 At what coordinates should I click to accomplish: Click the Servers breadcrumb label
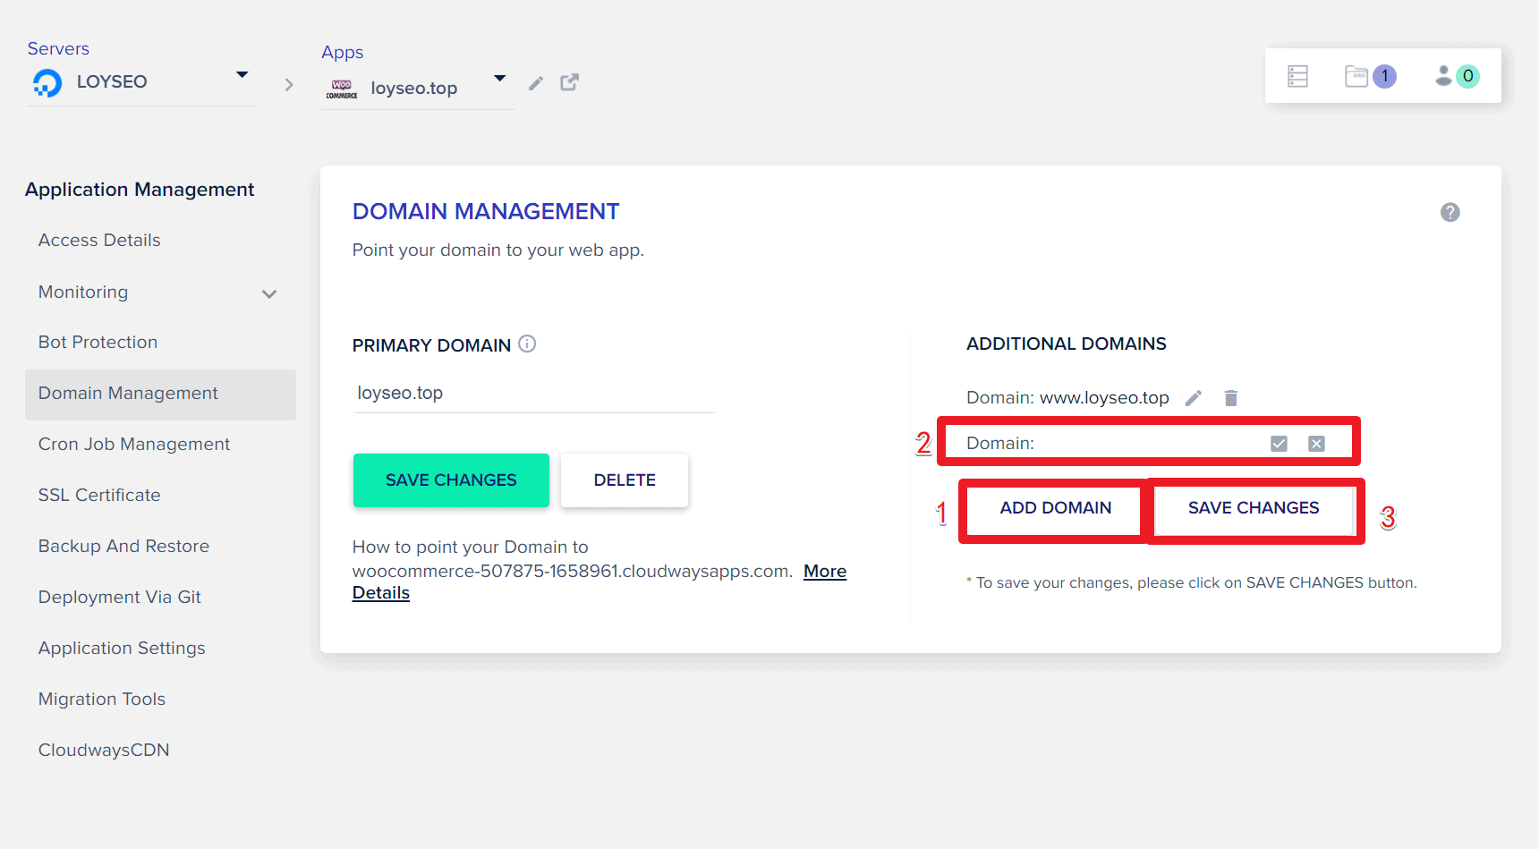point(58,49)
